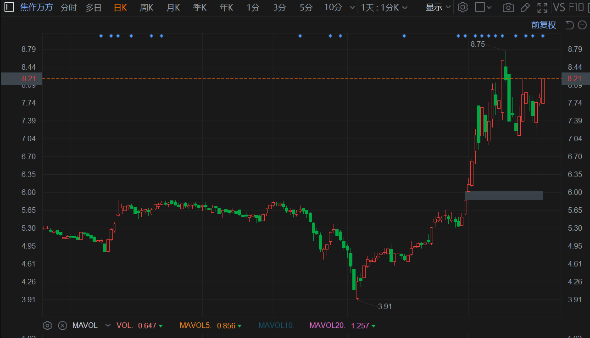Click the 4.26 label on left price axis
Image resolution: width=590 pixels, height=338 pixels.
click(29, 282)
